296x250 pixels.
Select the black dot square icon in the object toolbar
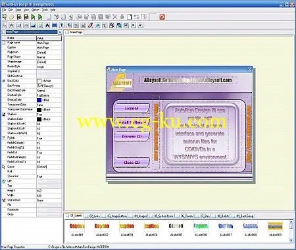[x=133, y=26]
